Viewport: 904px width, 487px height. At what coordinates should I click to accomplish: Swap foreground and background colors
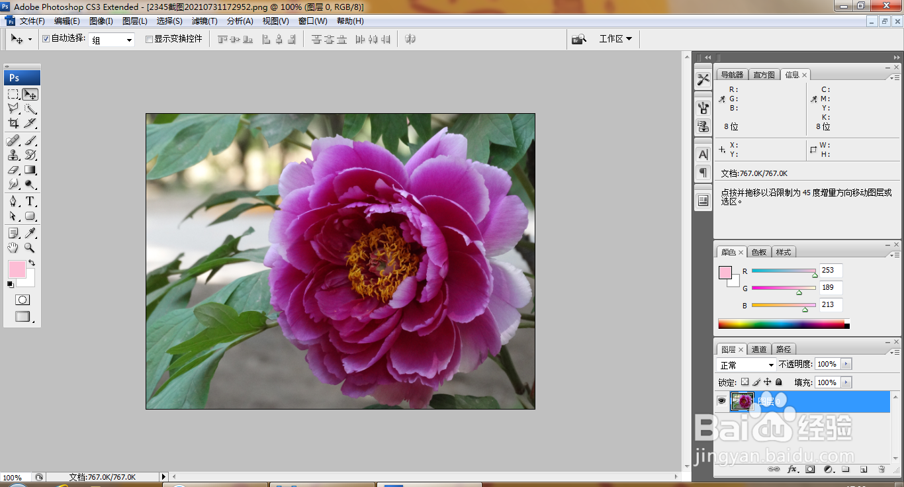tap(31, 263)
